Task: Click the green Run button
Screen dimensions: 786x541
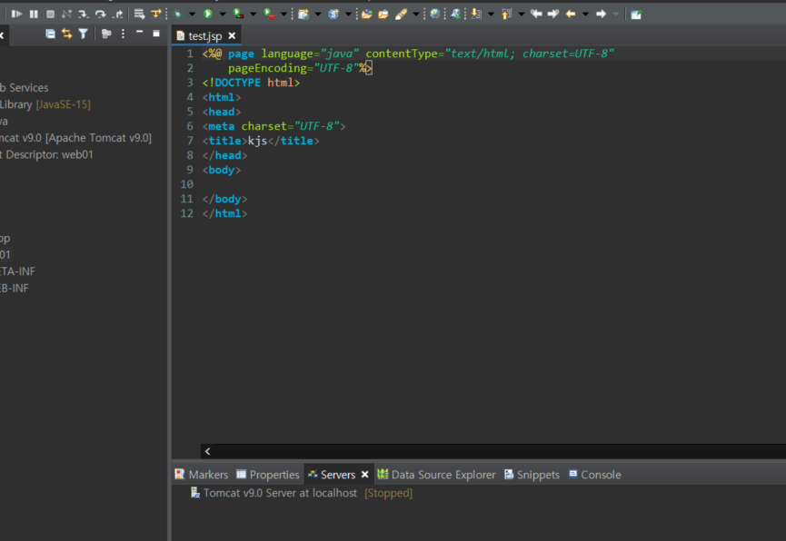Action: point(207,14)
